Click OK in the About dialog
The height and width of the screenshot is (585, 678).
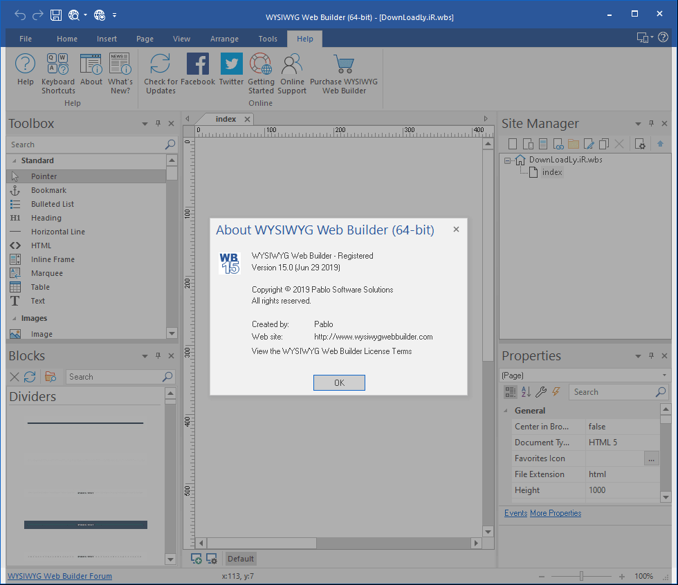coord(339,383)
